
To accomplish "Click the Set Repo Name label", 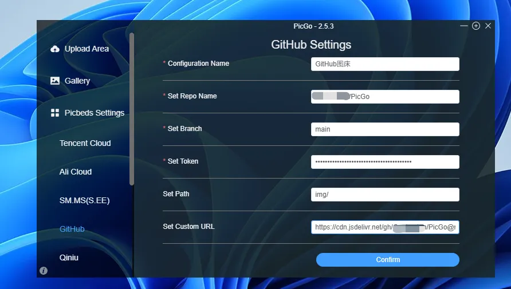I will point(192,96).
